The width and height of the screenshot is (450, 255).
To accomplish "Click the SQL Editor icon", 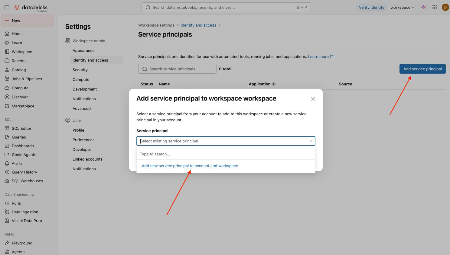I will [7, 128].
